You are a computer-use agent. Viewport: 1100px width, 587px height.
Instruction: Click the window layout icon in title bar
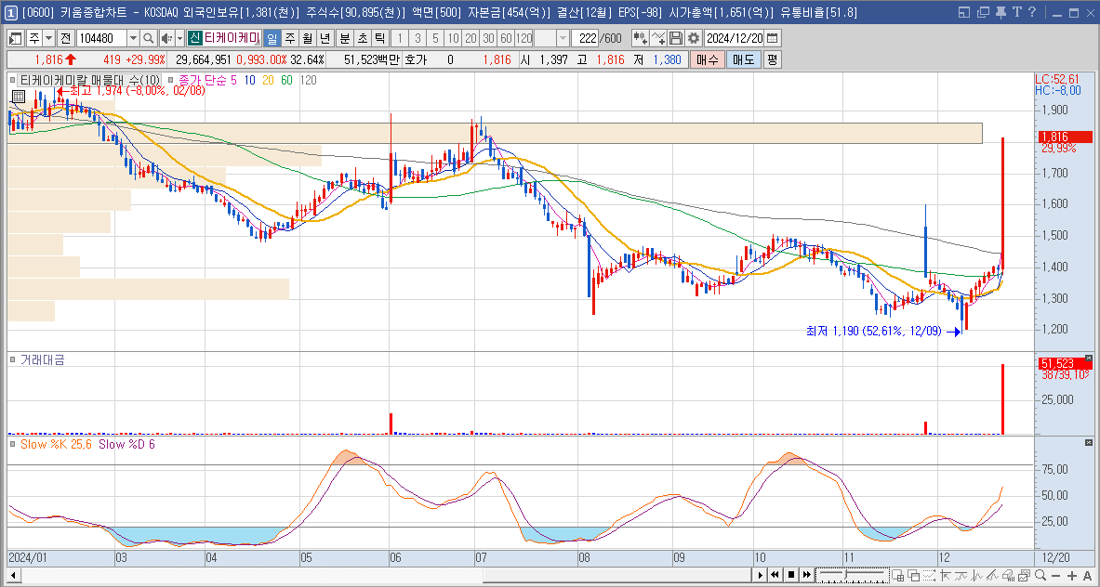964,12
